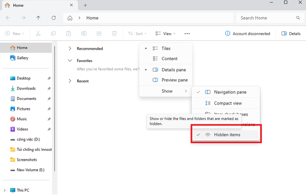Click the Up arrow navigation icon
Screen dimensions: 306x196
pos(38,18)
